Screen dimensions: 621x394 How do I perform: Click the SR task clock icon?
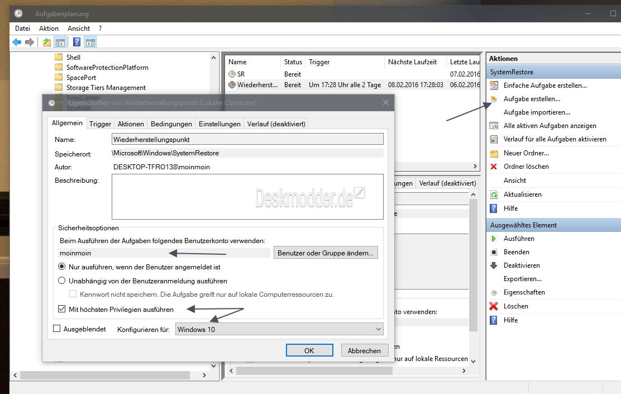tap(232, 74)
